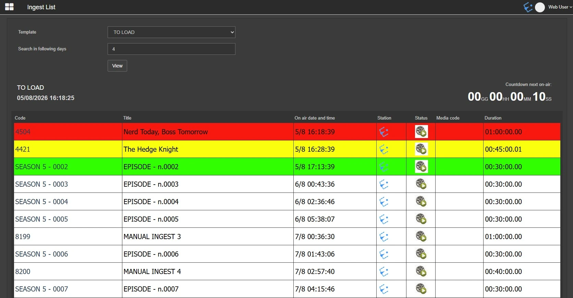The height and width of the screenshot is (298, 573).
Task: Expand the Web User account dropdown
Action: pos(560,7)
